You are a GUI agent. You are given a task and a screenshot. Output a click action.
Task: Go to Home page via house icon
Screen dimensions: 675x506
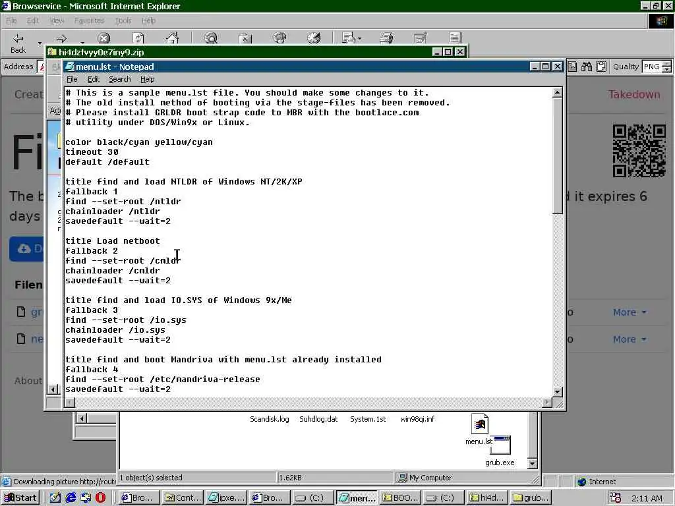tap(172, 38)
